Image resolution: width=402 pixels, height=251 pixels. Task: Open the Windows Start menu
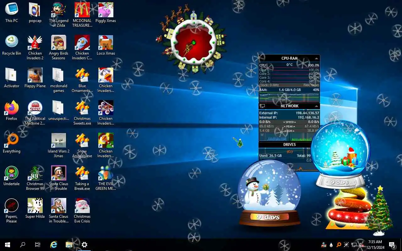point(8,245)
